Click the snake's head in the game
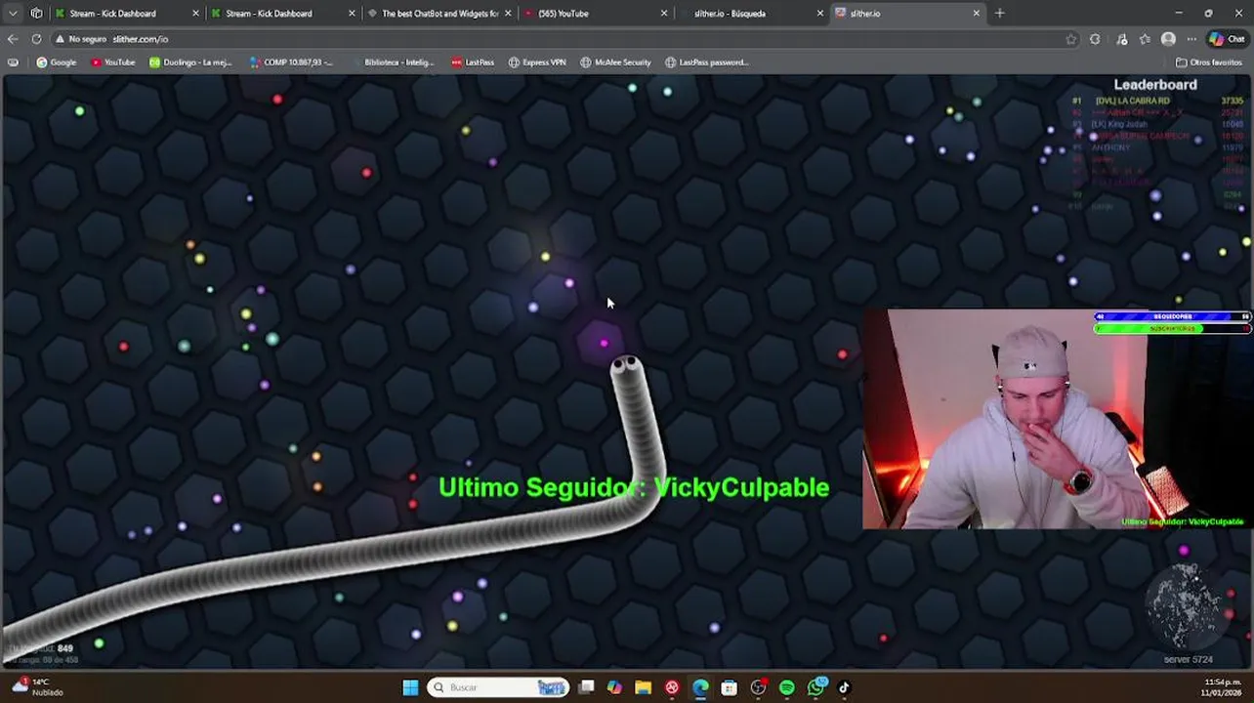Image resolution: width=1254 pixels, height=703 pixels. click(x=626, y=367)
